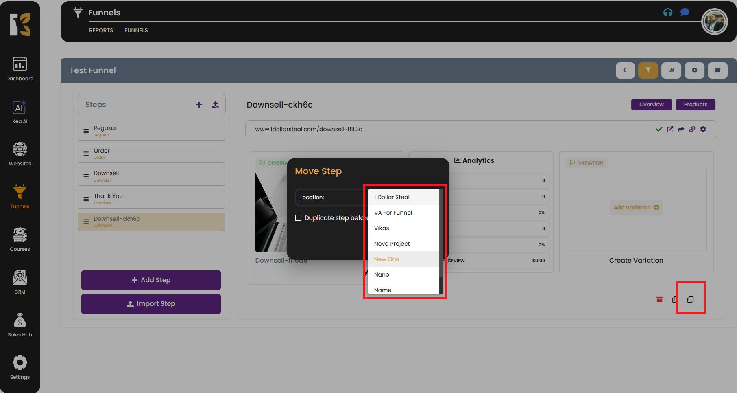Select 'Nova Project' from location dropdown
This screenshot has width=737, height=393.
pos(392,244)
